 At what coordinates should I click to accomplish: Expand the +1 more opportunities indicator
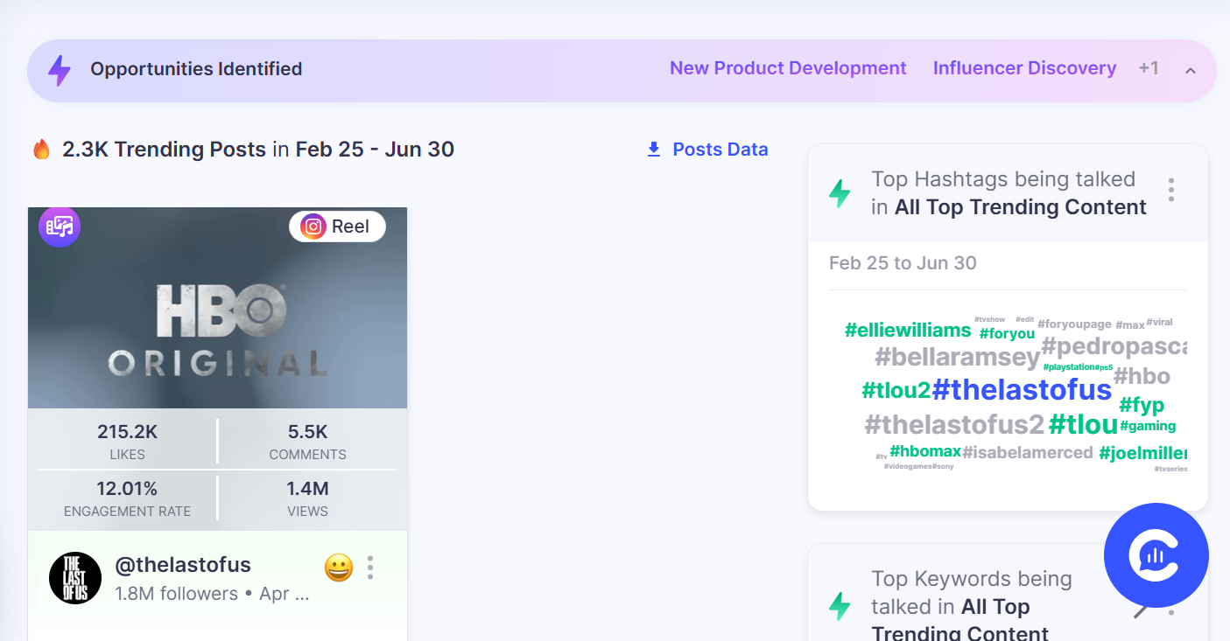click(x=1149, y=68)
